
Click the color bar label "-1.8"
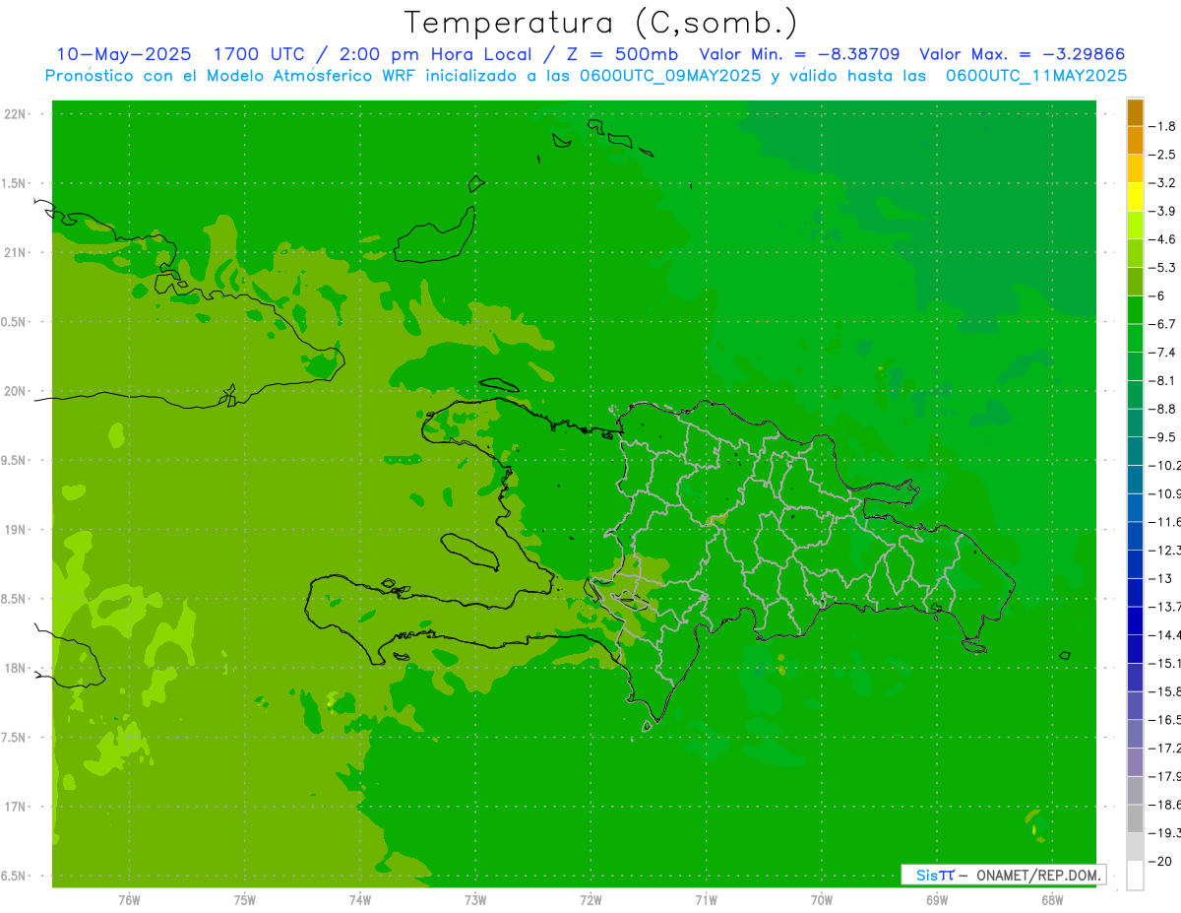1163,126
